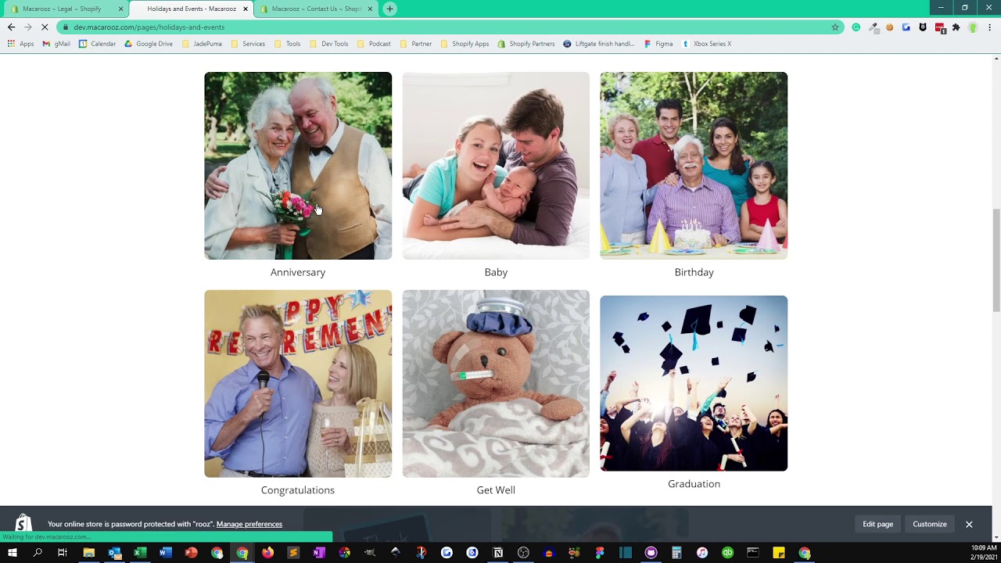
Task: Open the Google Drive bookmark
Action: (149, 44)
